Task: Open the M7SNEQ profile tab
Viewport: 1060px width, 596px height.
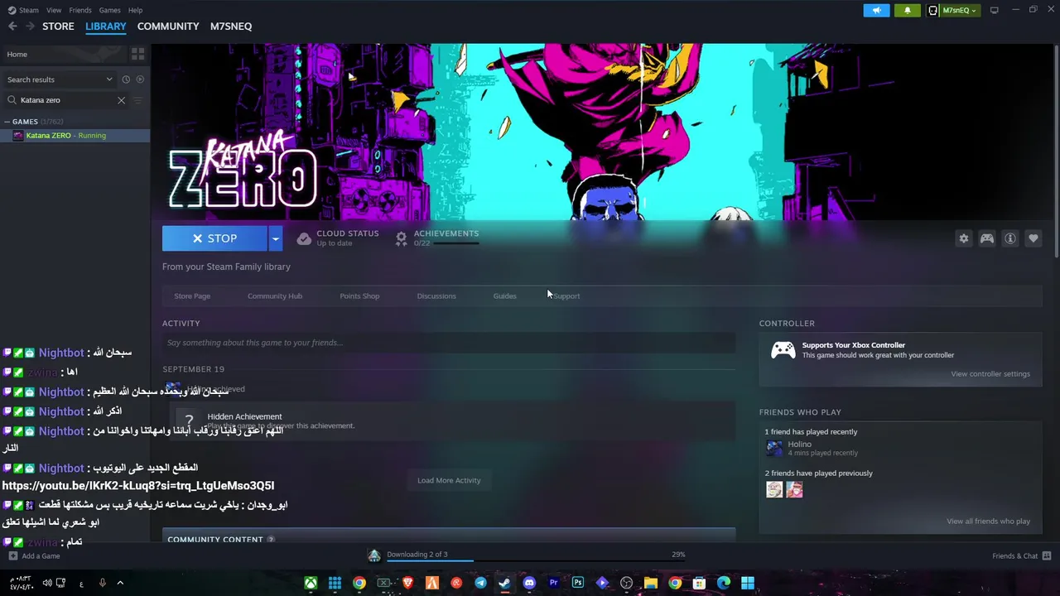Action: tap(231, 26)
